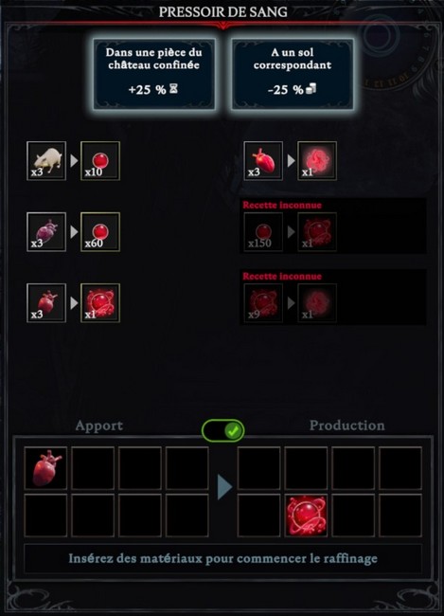Click the confined castle room +25% bonus card
This screenshot has height=616, width=444.
pyautogui.click(x=154, y=74)
